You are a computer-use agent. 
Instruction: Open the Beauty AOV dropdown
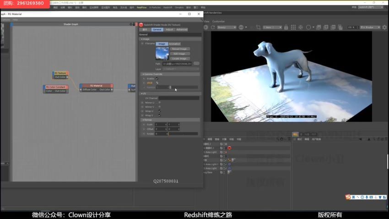tap(227, 27)
